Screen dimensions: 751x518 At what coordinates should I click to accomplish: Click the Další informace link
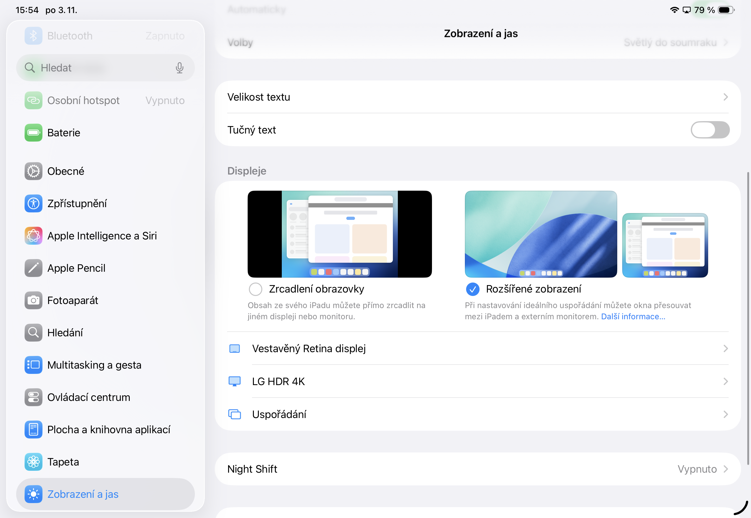click(x=633, y=316)
